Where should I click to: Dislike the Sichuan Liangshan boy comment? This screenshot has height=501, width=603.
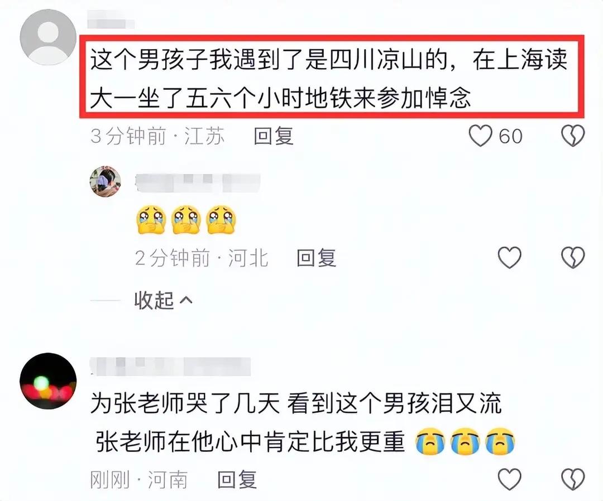[x=573, y=136]
